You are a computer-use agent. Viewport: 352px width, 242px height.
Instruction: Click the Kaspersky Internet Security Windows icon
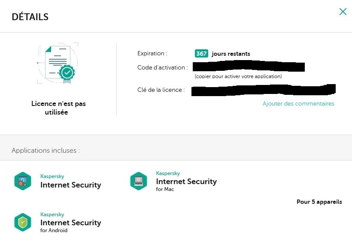23,181
